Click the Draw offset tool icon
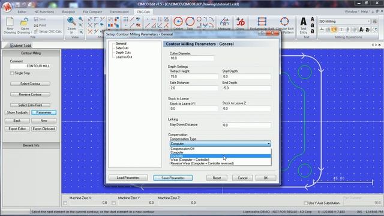 coord(240,22)
